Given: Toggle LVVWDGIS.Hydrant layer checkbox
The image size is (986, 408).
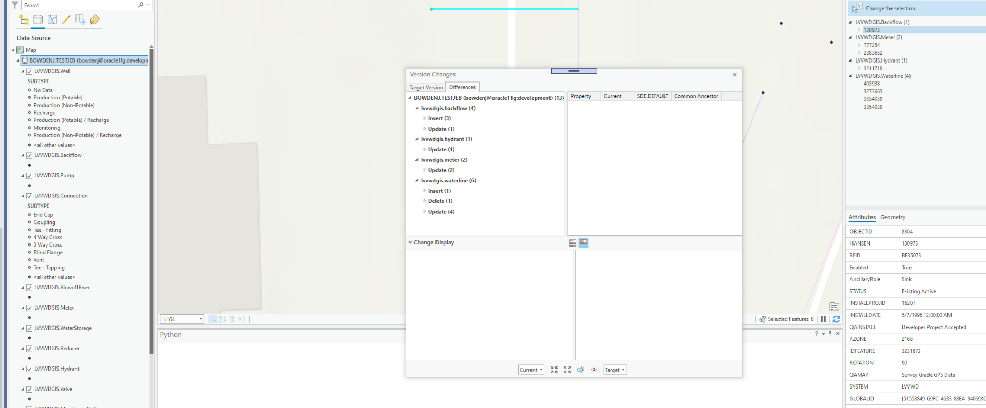Looking at the screenshot, I should tap(29, 369).
